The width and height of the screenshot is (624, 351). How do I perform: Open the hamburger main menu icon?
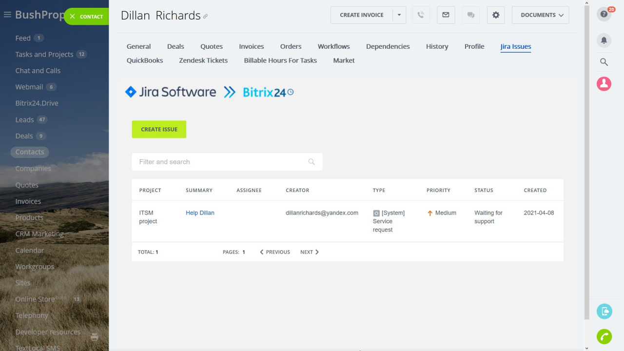tap(7, 15)
